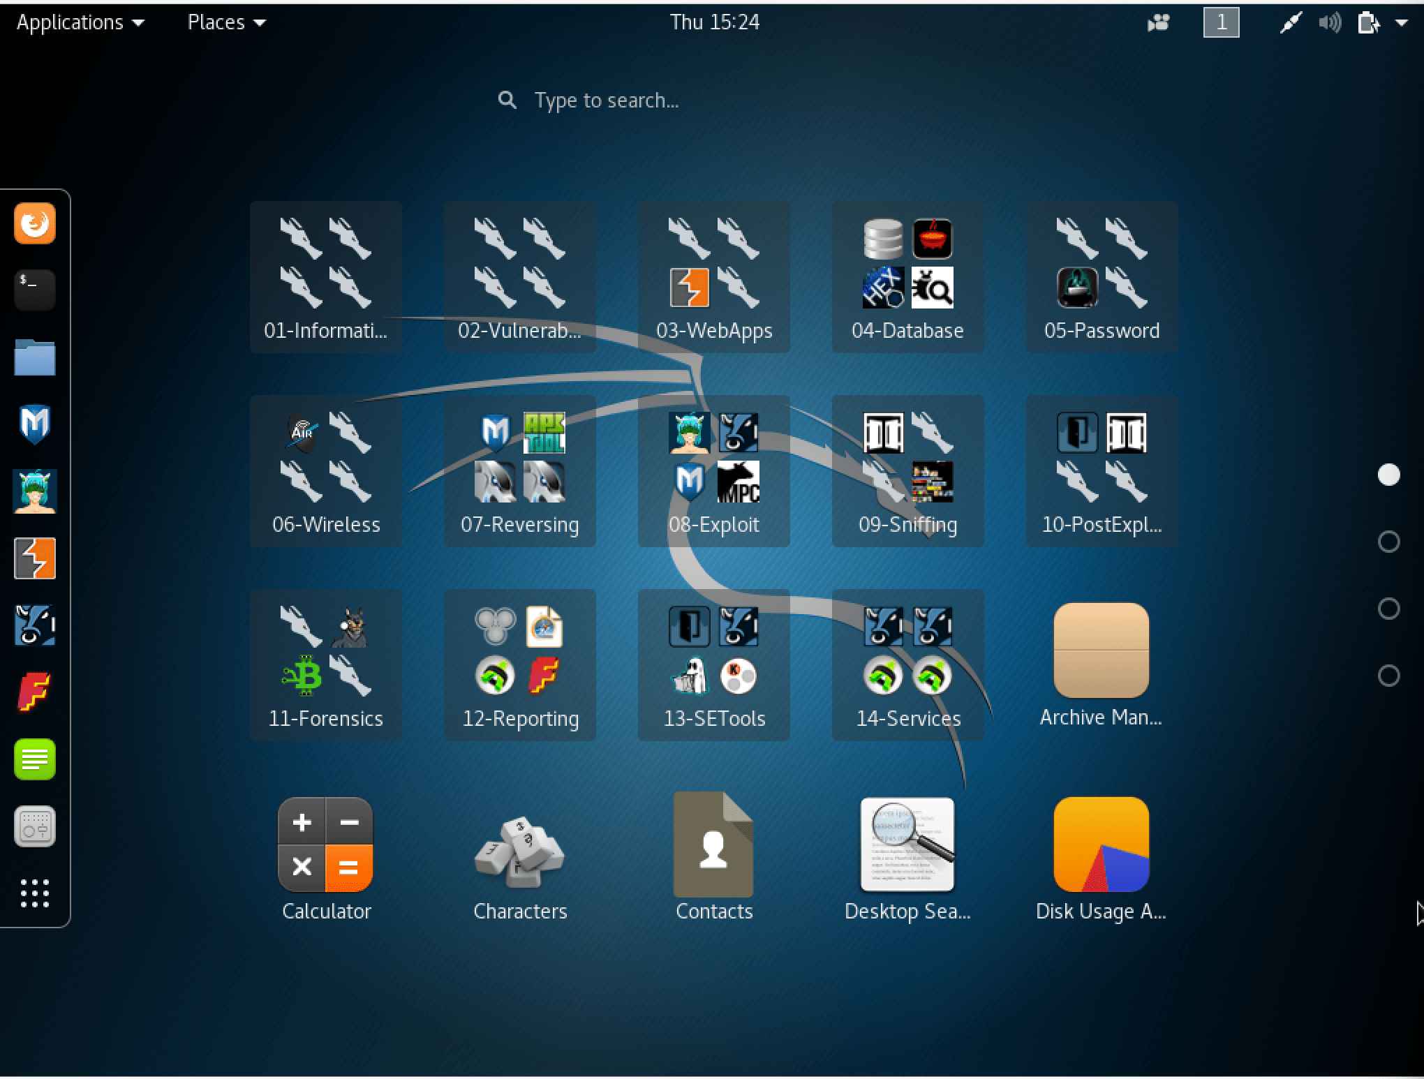The width and height of the screenshot is (1424, 1079).
Task: Click the Thu 15:24 clock button
Action: tap(714, 23)
